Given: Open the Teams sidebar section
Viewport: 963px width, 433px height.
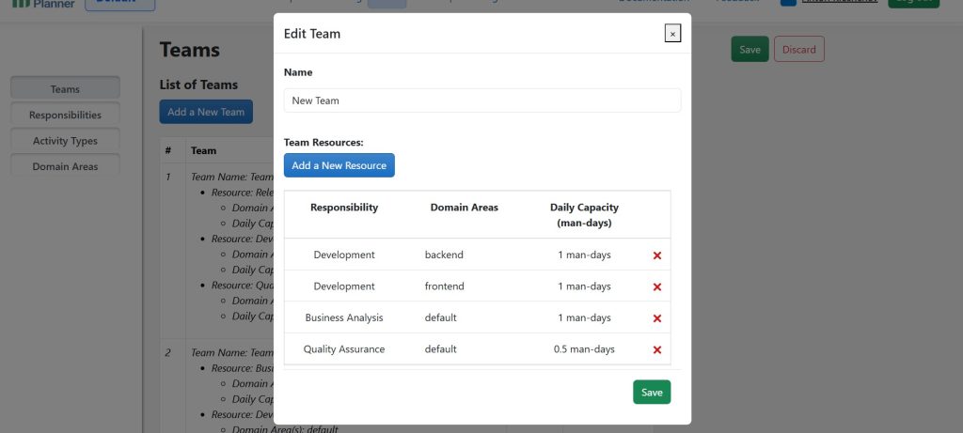Looking at the screenshot, I should [x=65, y=89].
